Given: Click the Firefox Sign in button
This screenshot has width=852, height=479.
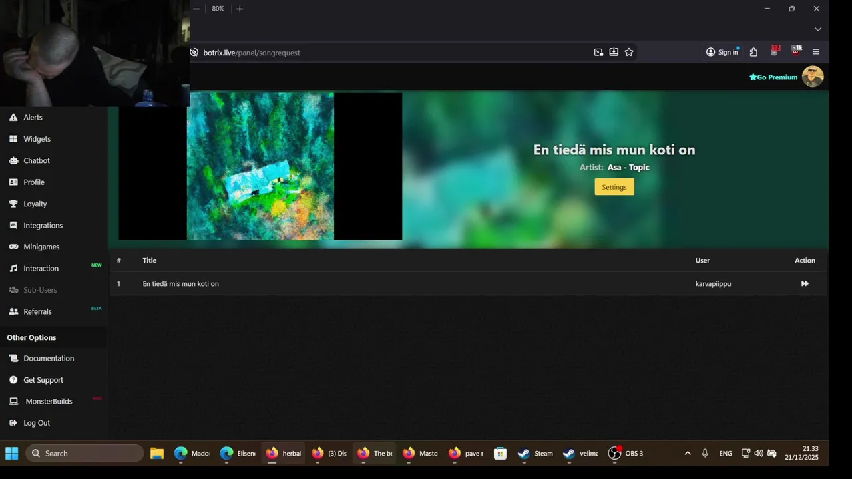Looking at the screenshot, I should (x=722, y=52).
